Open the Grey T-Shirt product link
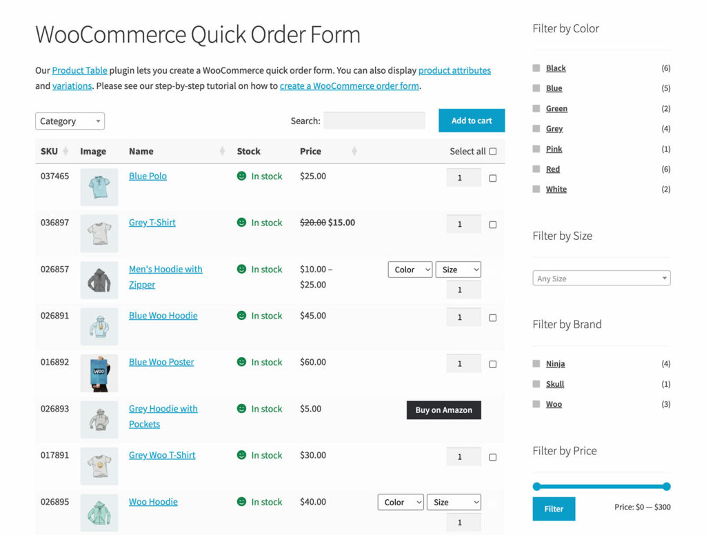 152,223
